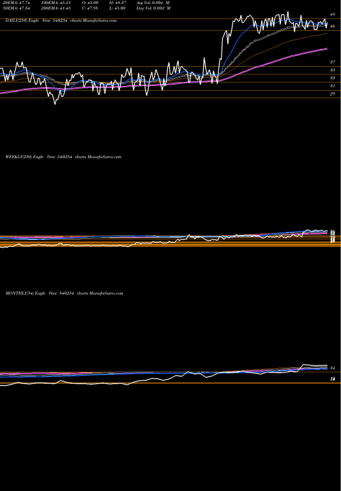Click the WEEKLY(230) Eagle View chart title
This screenshot has height=491, width=341.
click(63, 157)
